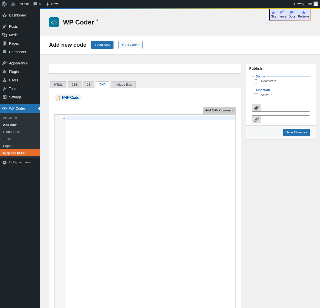Click the Posts pin icon
The image size is (320, 308).
(x=4, y=26)
